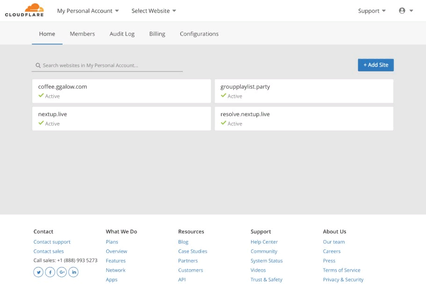Screen dimensions: 426x290
Task: Open the coffee.ggalow.com site card
Action: pyautogui.click(x=121, y=91)
